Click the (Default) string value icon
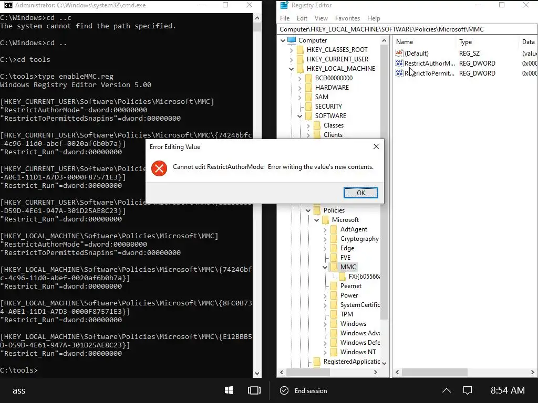The width and height of the screenshot is (538, 403). [x=399, y=53]
